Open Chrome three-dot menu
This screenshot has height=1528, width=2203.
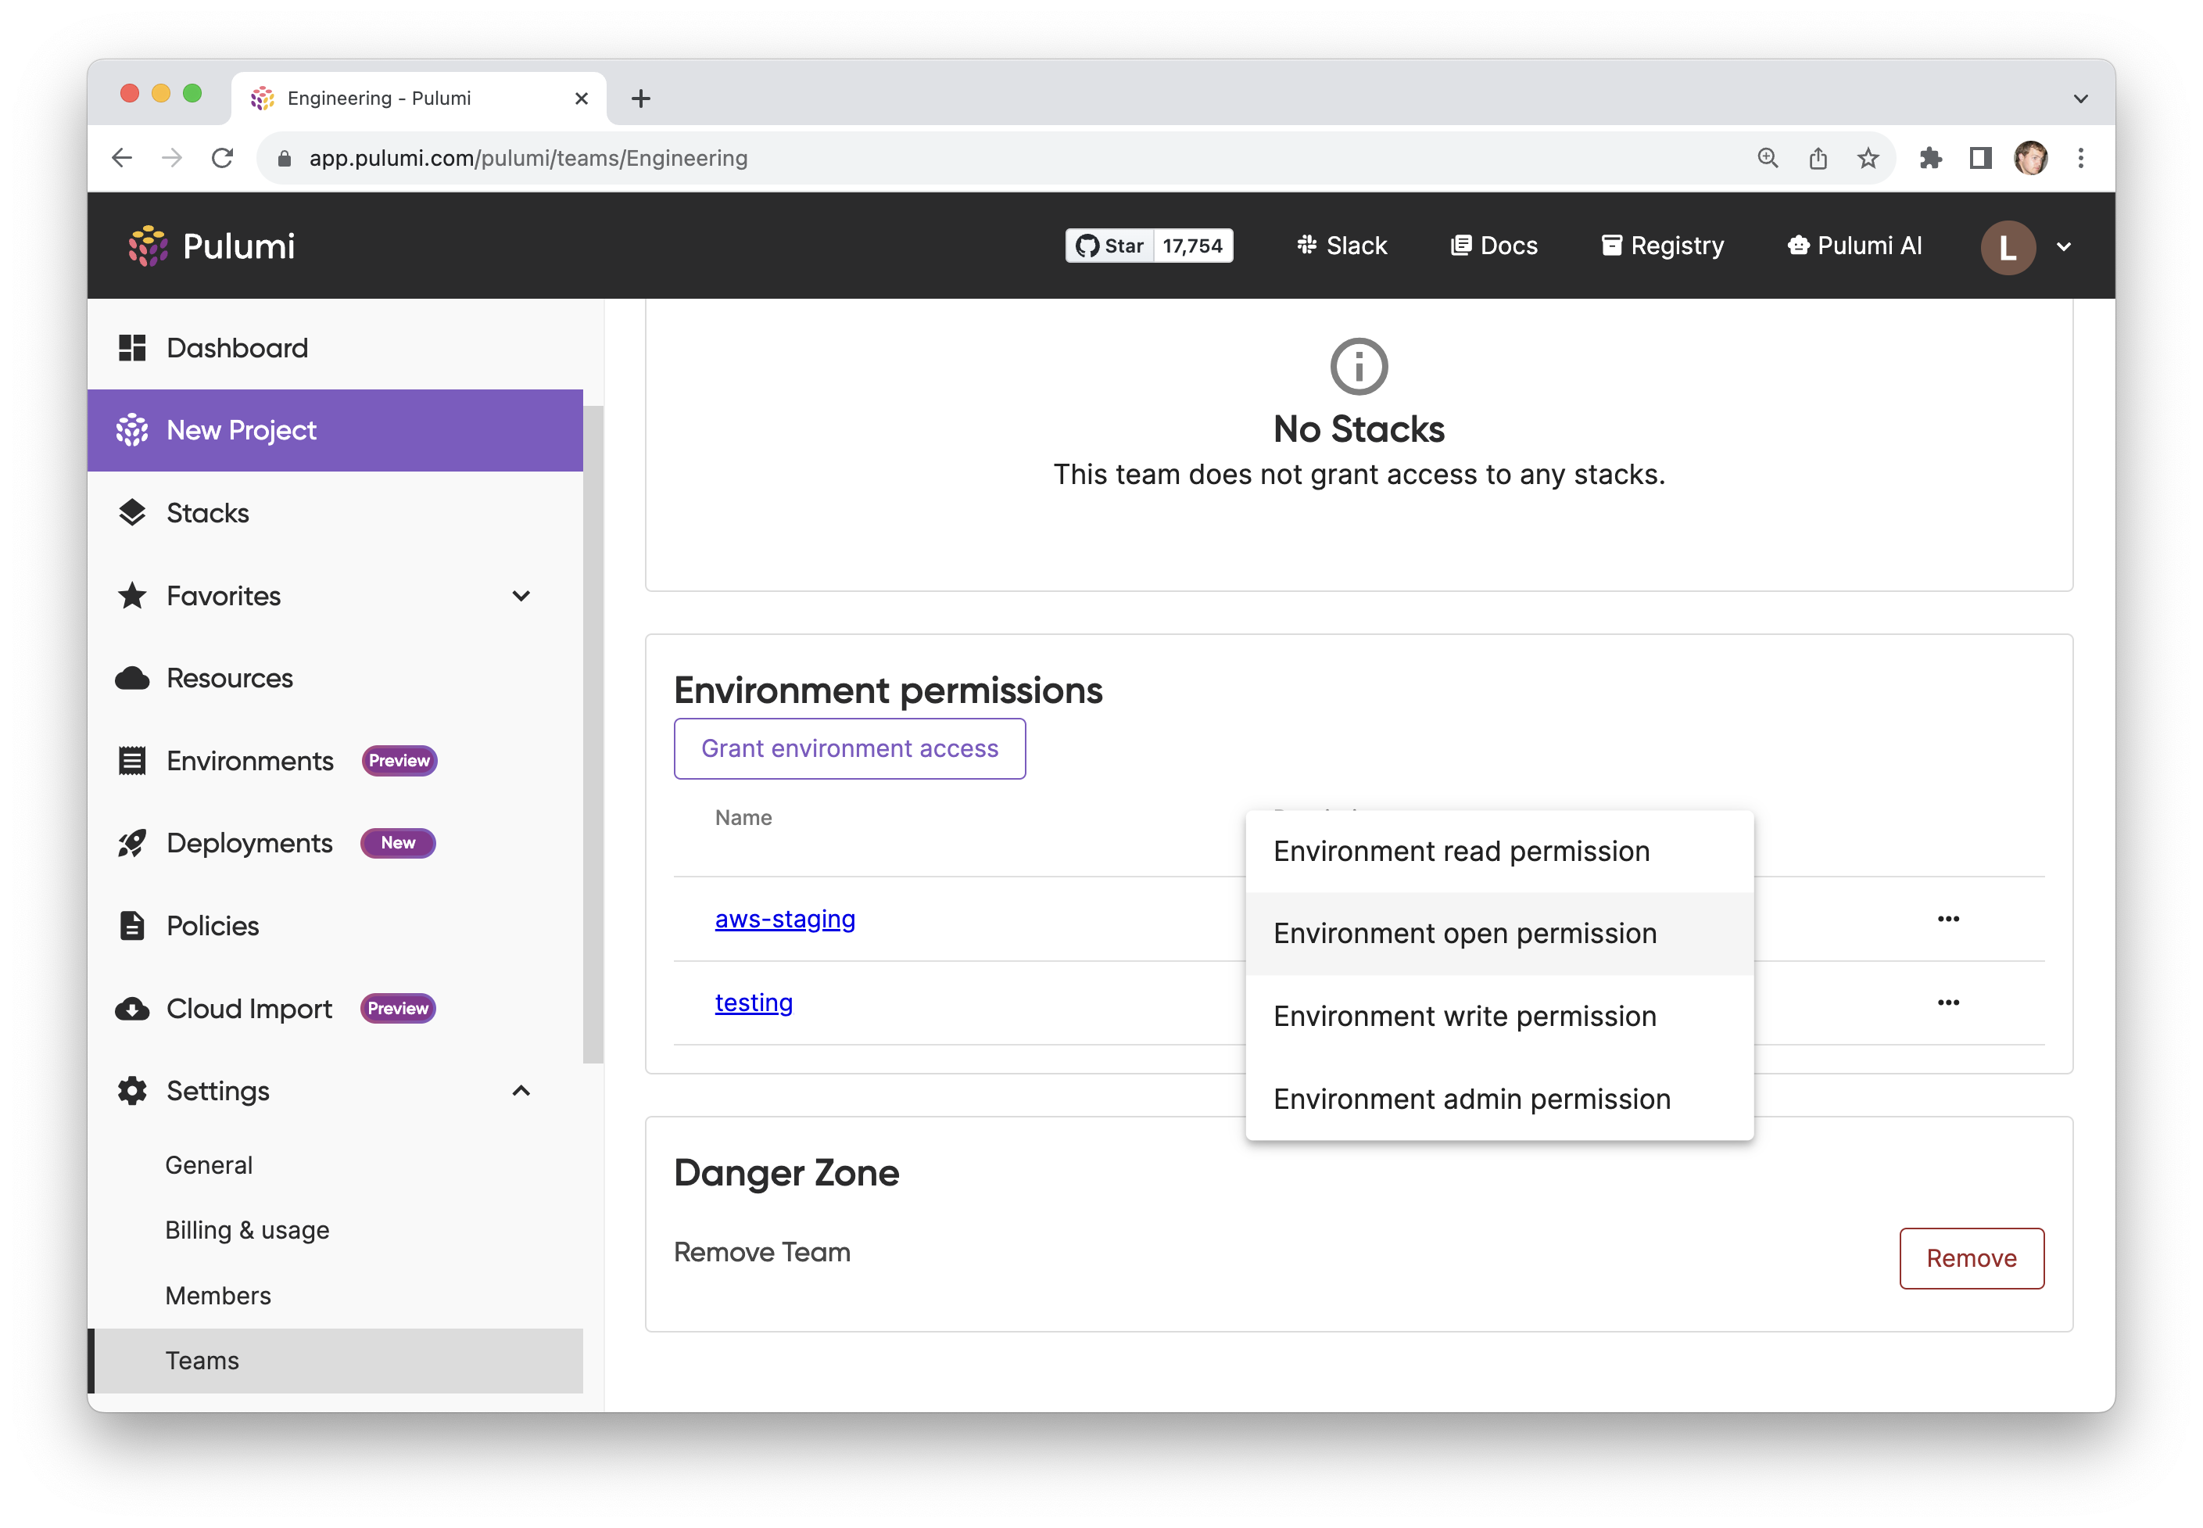point(2080,158)
